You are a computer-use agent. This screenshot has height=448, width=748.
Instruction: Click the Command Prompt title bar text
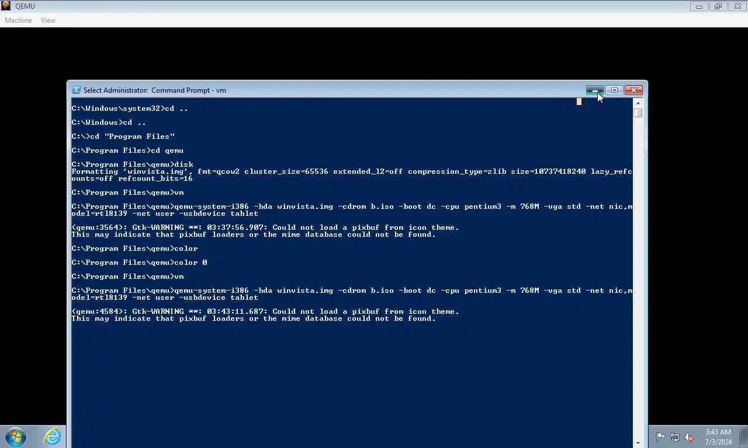tap(155, 90)
